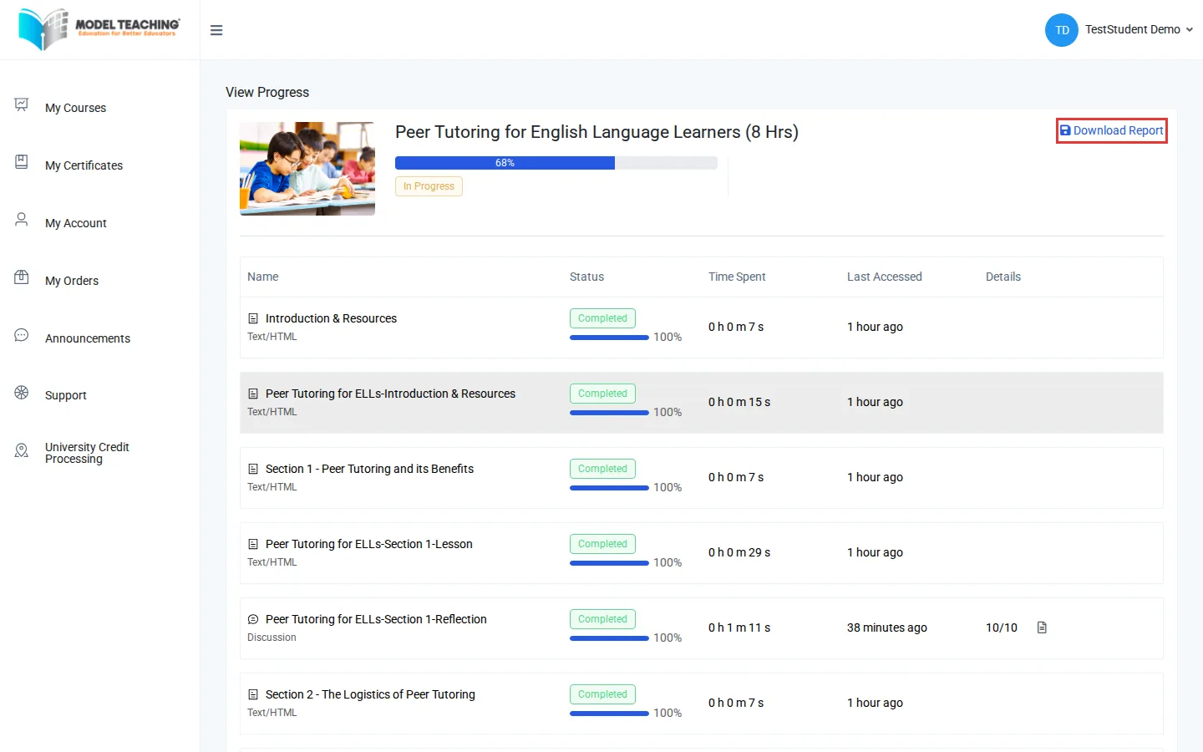Image resolution: width=1203 pixels, height=752 pixels.
Task: Click the My Certificates sidebar icon
Action: (x=22, y=162)
